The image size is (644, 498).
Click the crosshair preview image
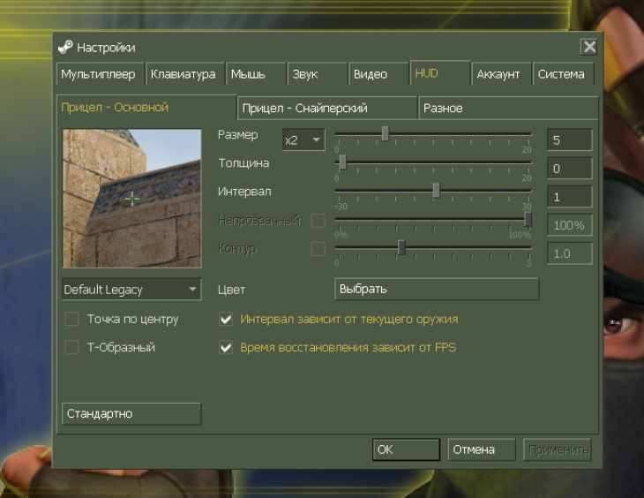[131, 198]
